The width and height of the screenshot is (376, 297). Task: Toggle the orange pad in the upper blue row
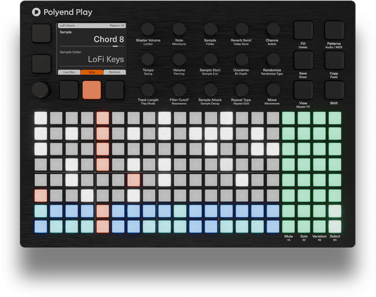102,211
